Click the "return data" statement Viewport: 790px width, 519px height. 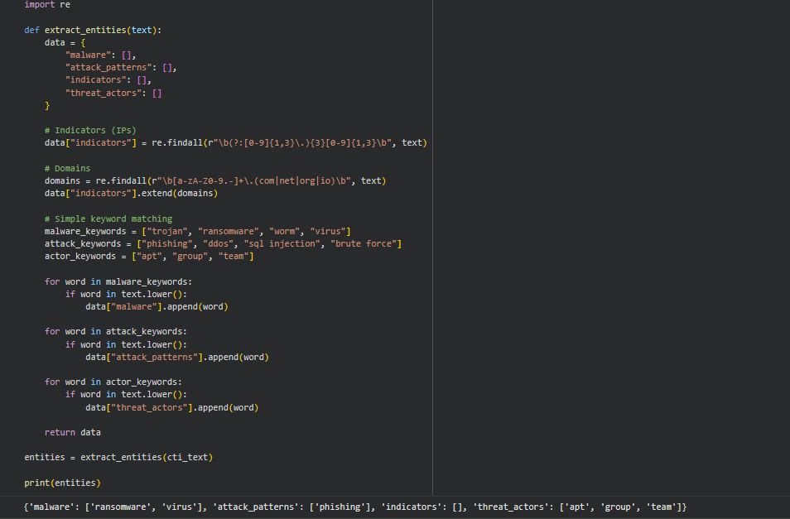coord(73,432)
